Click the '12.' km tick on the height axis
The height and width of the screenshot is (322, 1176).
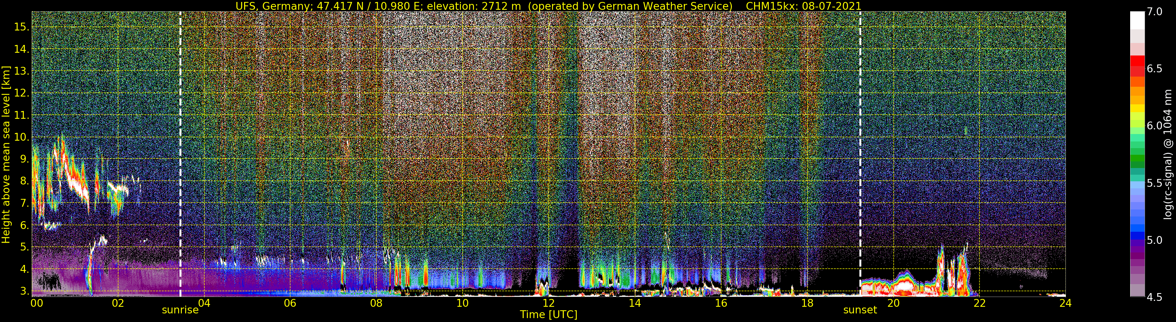click(x=22, y=93)
